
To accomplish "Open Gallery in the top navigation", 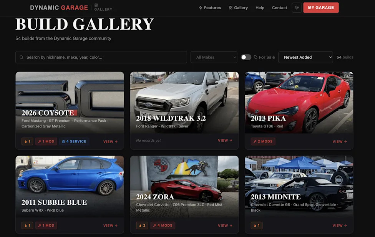I will click(238, 8).
